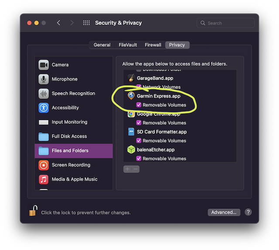Click the Microphone icon in the privacy list
The height and width of the screenshot is (250, 279).
click(44, 79)
